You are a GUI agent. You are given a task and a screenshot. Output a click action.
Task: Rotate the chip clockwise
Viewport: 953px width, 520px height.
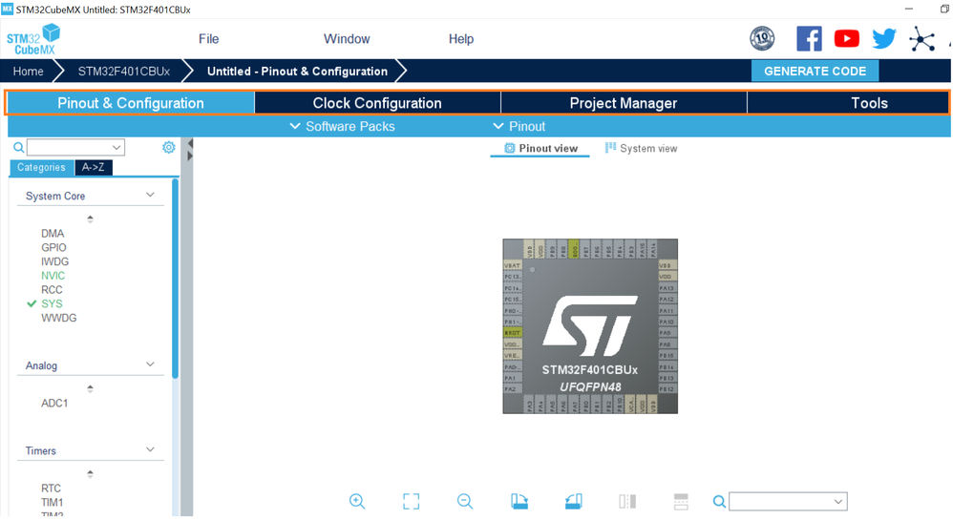coord(519,501)
